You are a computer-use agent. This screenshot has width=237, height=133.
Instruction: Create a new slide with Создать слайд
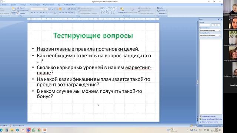pos(14,11)
